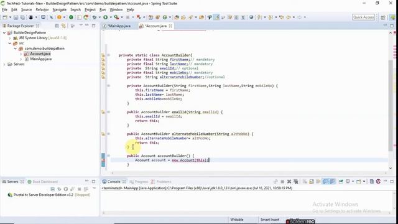
Task: Open dropdown arrow next to New icon
Action: (10, 17)
